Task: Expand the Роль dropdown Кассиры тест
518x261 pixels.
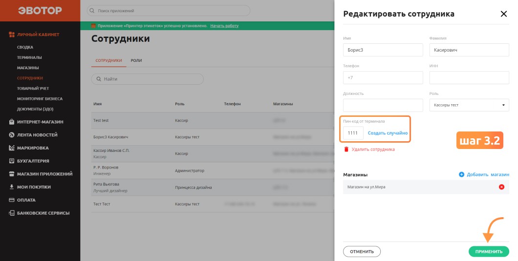Action: (469, 105)
